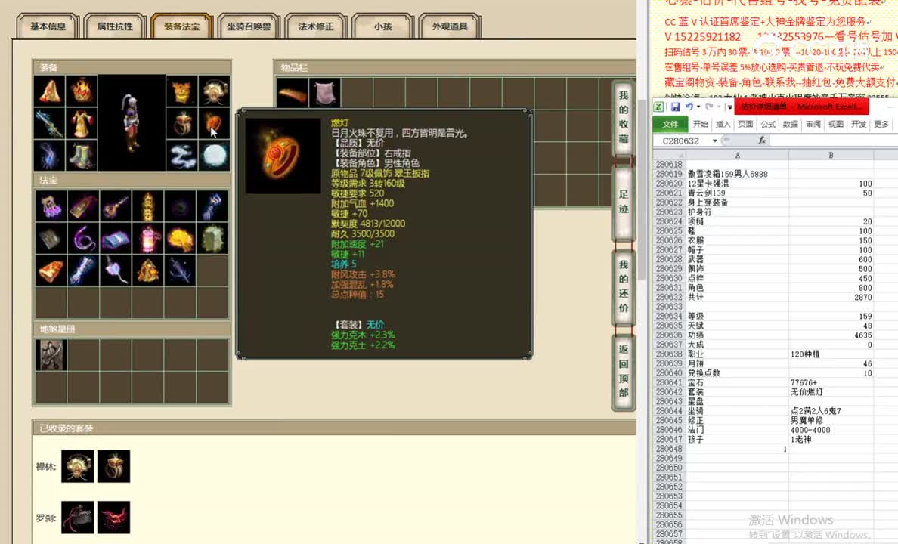This screenshot has height=544, width=898.
Task: Select the golden mask equipment icon
Action: 182,91
